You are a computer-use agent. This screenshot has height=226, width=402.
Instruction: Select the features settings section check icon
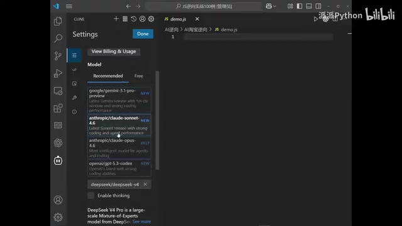(74, 70)
